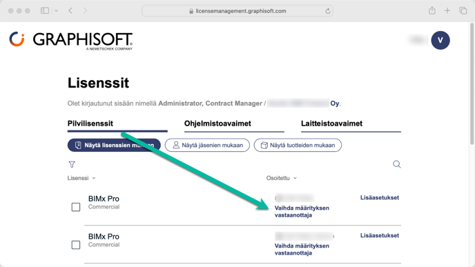Click the second BIMx Pro license name
The height and width of the screenshot is (267, 475).
104,237
